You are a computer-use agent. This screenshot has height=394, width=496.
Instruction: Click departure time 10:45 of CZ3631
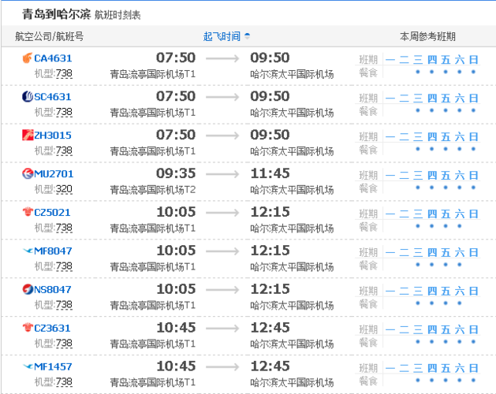pos(176,328)
